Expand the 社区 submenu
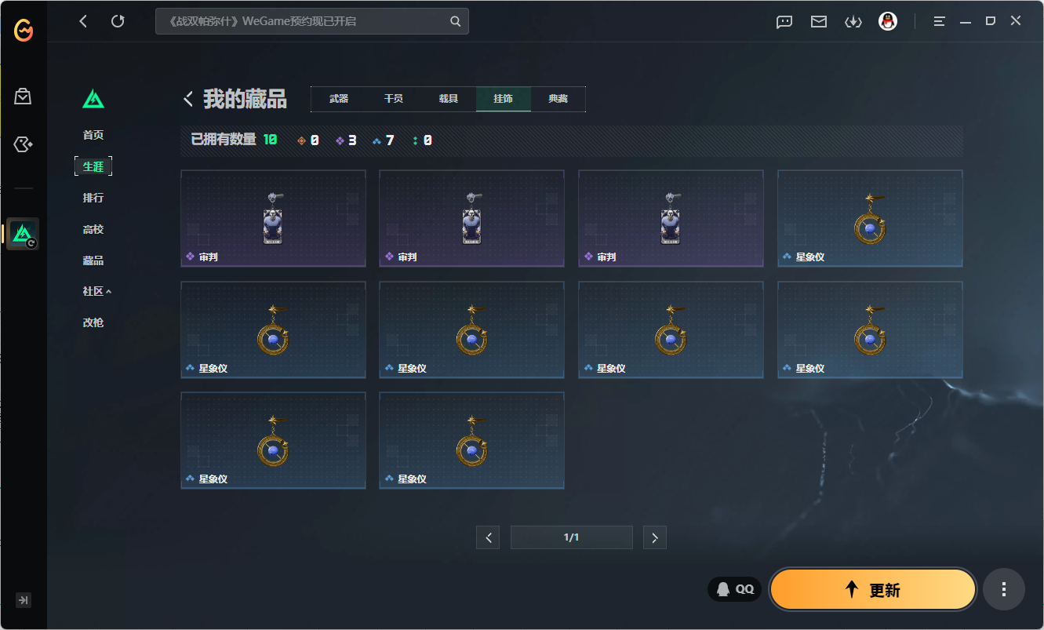Viewport: 1044px width, 630px height. (x=97, y=291)
